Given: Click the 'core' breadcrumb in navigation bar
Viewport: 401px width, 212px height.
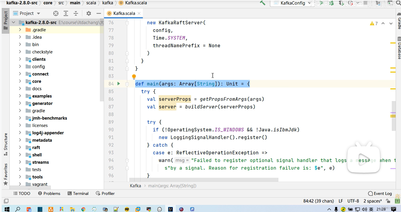Looking at the screenshot, I should [x=48, y=3].
